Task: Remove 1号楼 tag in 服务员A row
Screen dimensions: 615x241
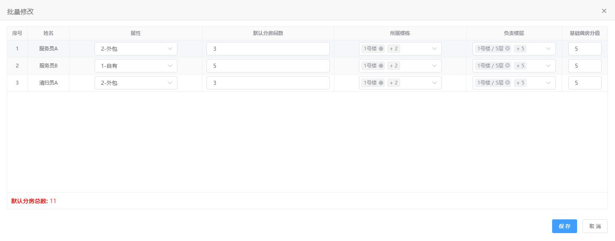Action: click(381, 49)
